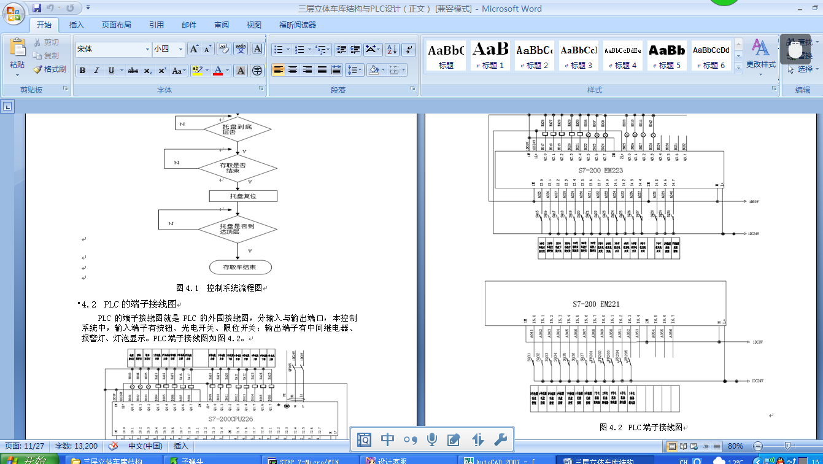
Task: Undo the last action
Action: 50,8
